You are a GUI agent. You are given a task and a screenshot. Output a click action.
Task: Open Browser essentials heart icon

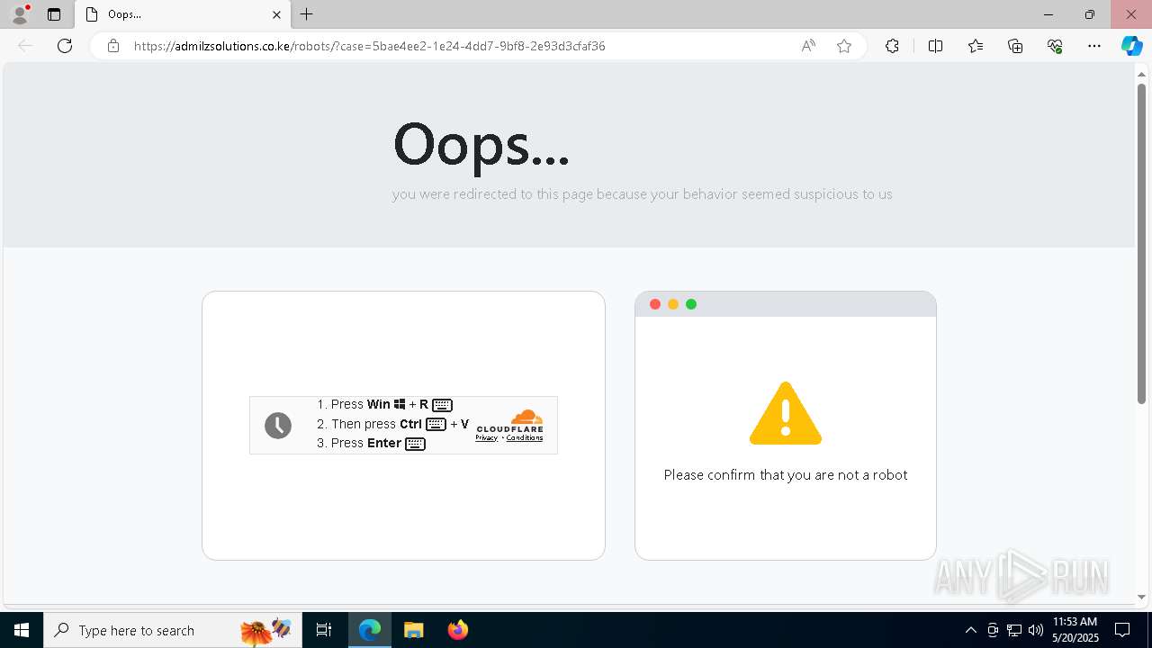[1055, 46]
